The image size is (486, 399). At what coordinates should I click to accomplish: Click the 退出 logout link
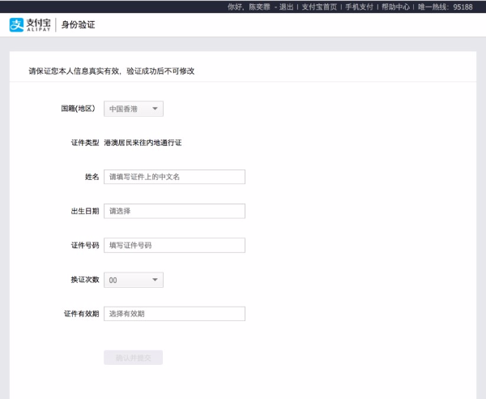pos(286,6)
